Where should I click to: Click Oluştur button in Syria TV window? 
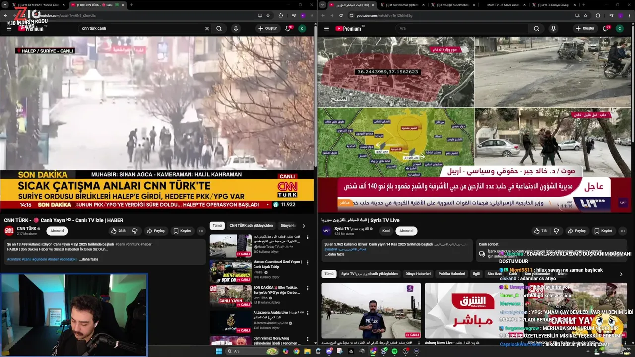[585, 29]
